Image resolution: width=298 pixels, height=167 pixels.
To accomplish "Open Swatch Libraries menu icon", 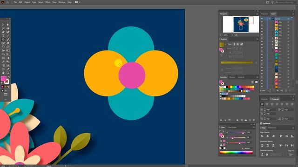I will [221, 120].
